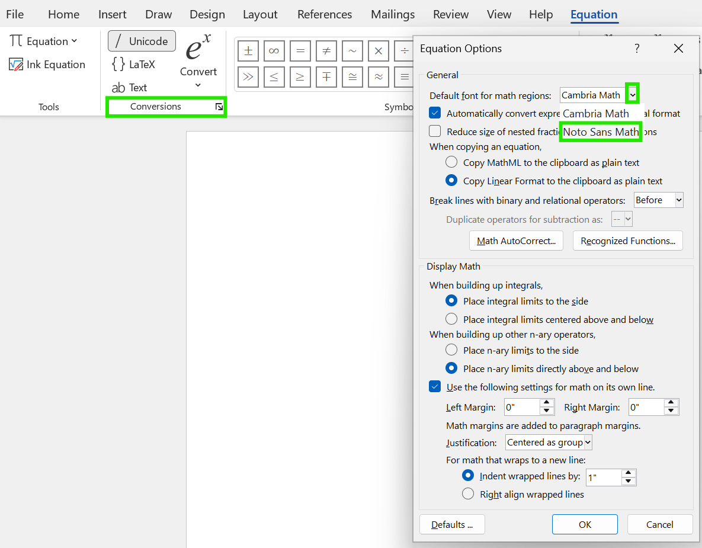702x548 pixels.
Task: Enable Reduce size of nested fractions
Action: pos(435,131)
